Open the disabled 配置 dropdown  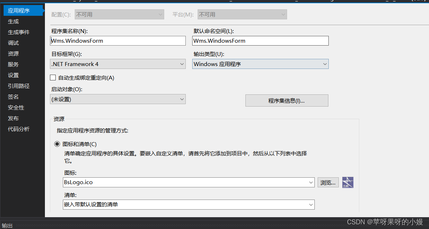pos(119,14)
